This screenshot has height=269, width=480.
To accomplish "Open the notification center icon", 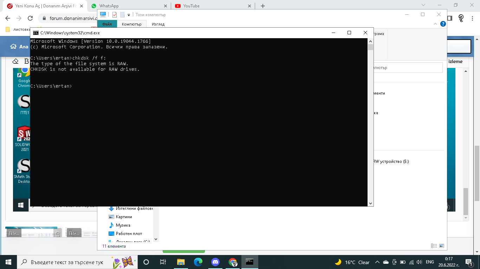I will 469,262.
